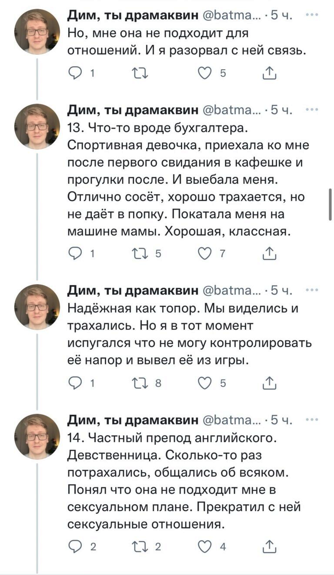Reply to the tweet with 2 replies
The image size is (334, 575).
(76, 547)
